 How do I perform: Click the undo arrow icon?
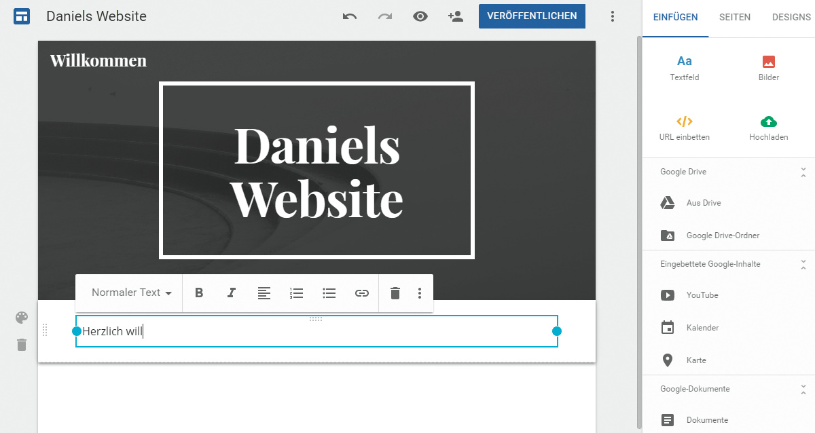tap(350, 16)
